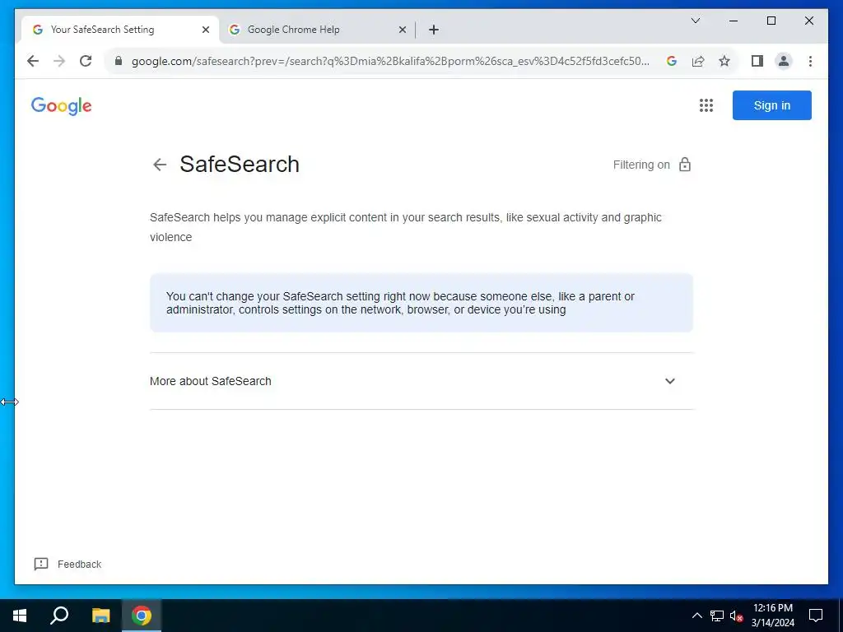
Task: Go back using the browser back arrow
Action: point(33,61)
